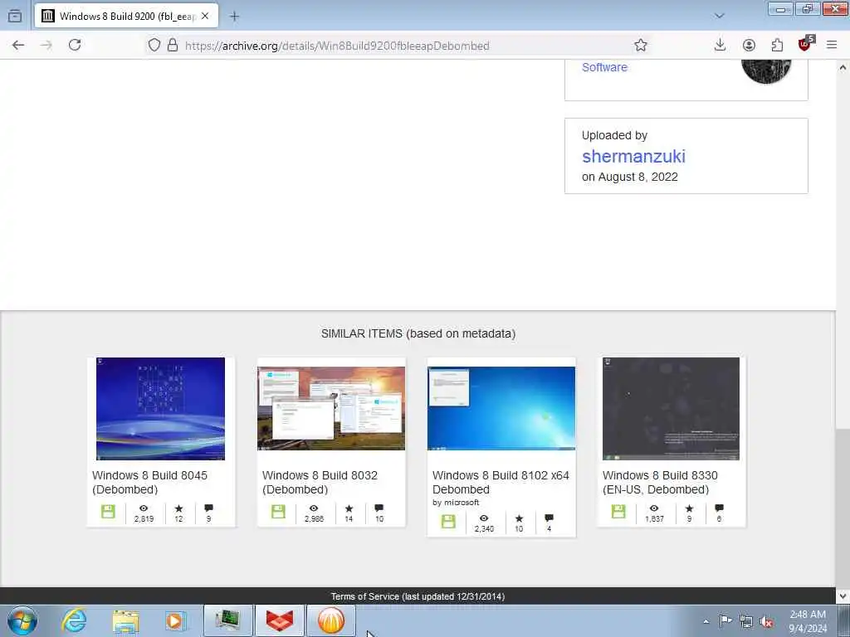Click the uploader avatar image
Viewport: 850px width, 637px height.
[x=766, y=71]
